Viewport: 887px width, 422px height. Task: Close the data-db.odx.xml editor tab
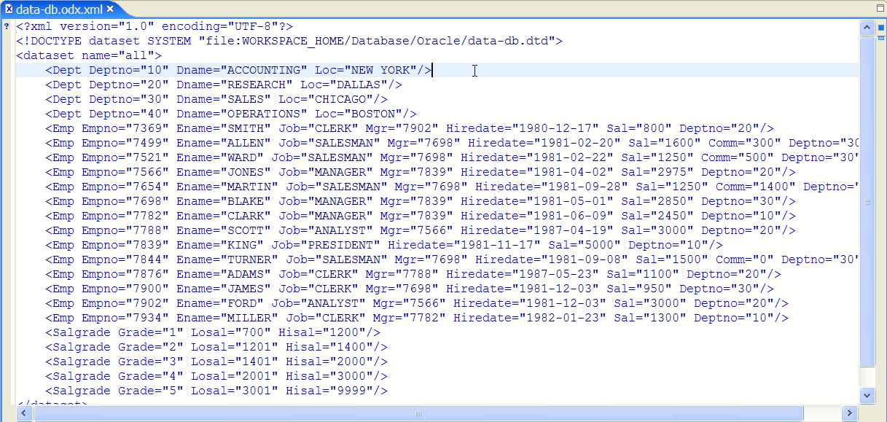110,9
